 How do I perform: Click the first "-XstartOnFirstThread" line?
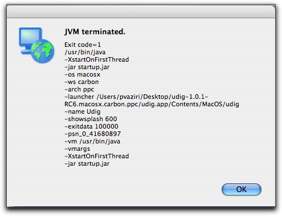coord(97,59)
